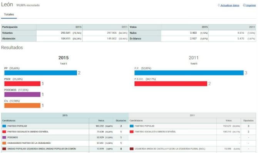Click 'PARTIDO SOCIALISTA OBRERO ESPAÑOL' in 2015 table
The width and height of the screenshot is (258, 153).
click(x=28, y=132)
